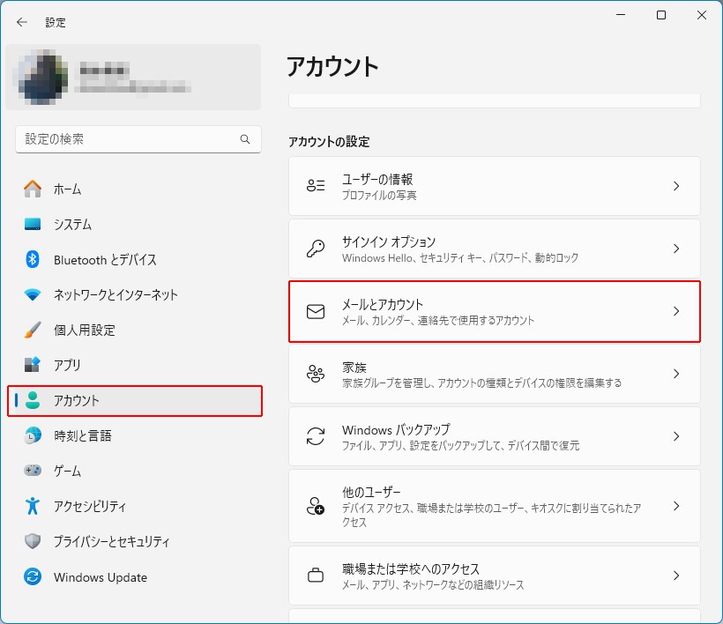Click the メールとアカウント envelope icon
This screenshot has width=723, height=624.
point(315,311)
